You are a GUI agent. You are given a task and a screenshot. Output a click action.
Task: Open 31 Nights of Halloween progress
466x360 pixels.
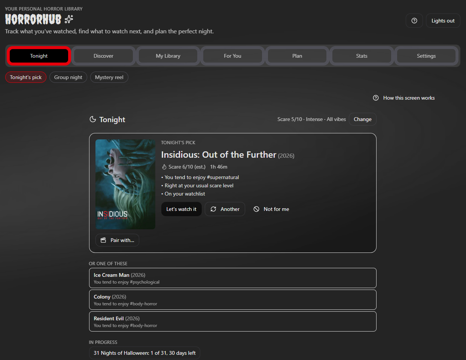[144, 353]
